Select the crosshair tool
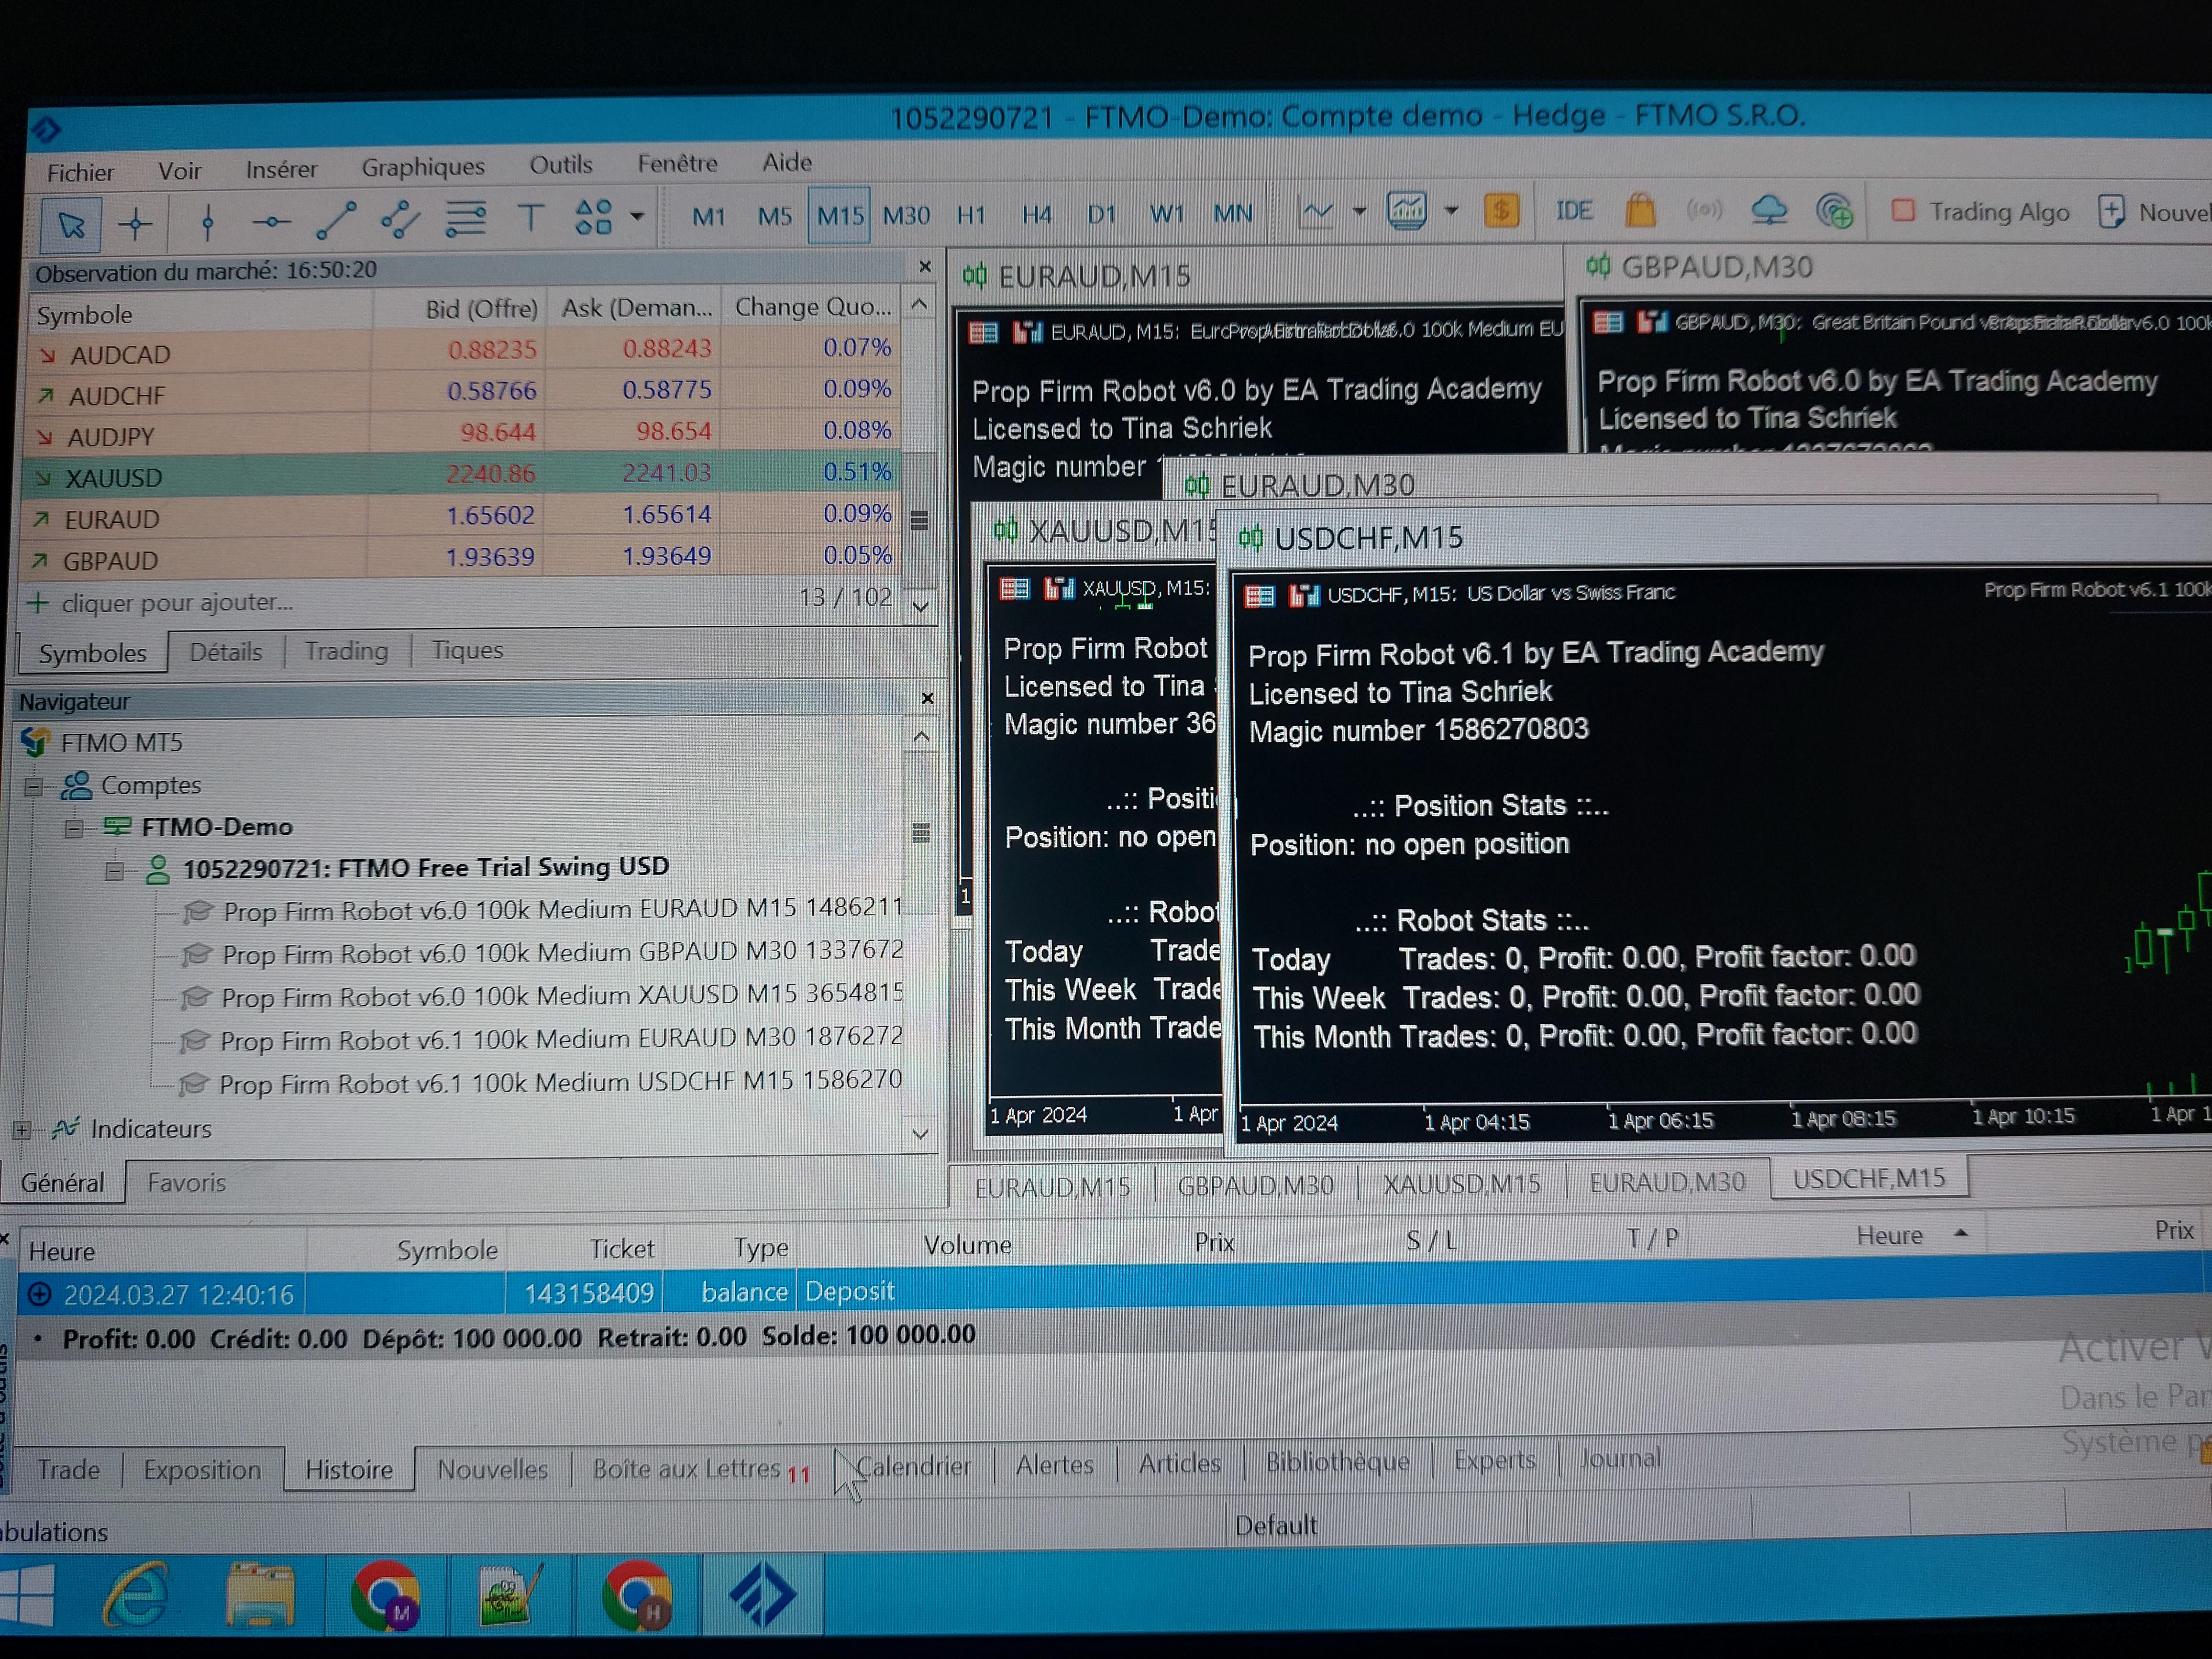This screenshot has width=2212, height=1659. pos(136,223)
